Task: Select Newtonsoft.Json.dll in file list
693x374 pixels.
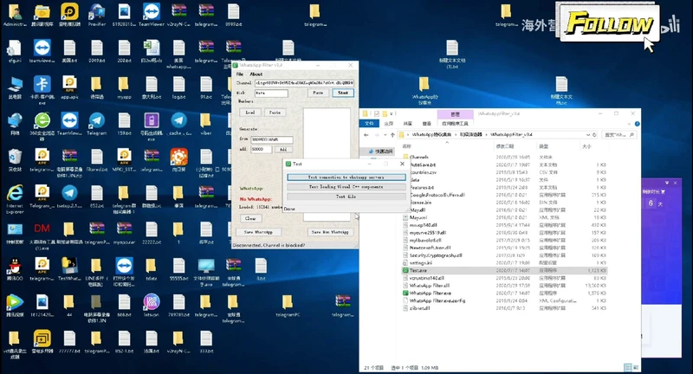Action: click(x=430, y=248)
